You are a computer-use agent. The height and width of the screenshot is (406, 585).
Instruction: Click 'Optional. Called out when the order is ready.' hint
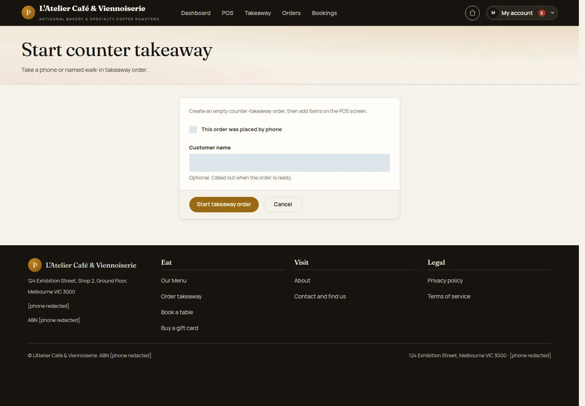point(240,178)
